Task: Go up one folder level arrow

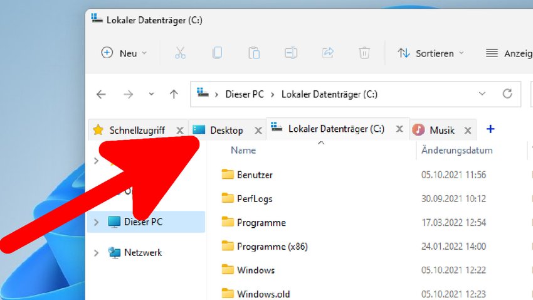Action: pos(174,94)
